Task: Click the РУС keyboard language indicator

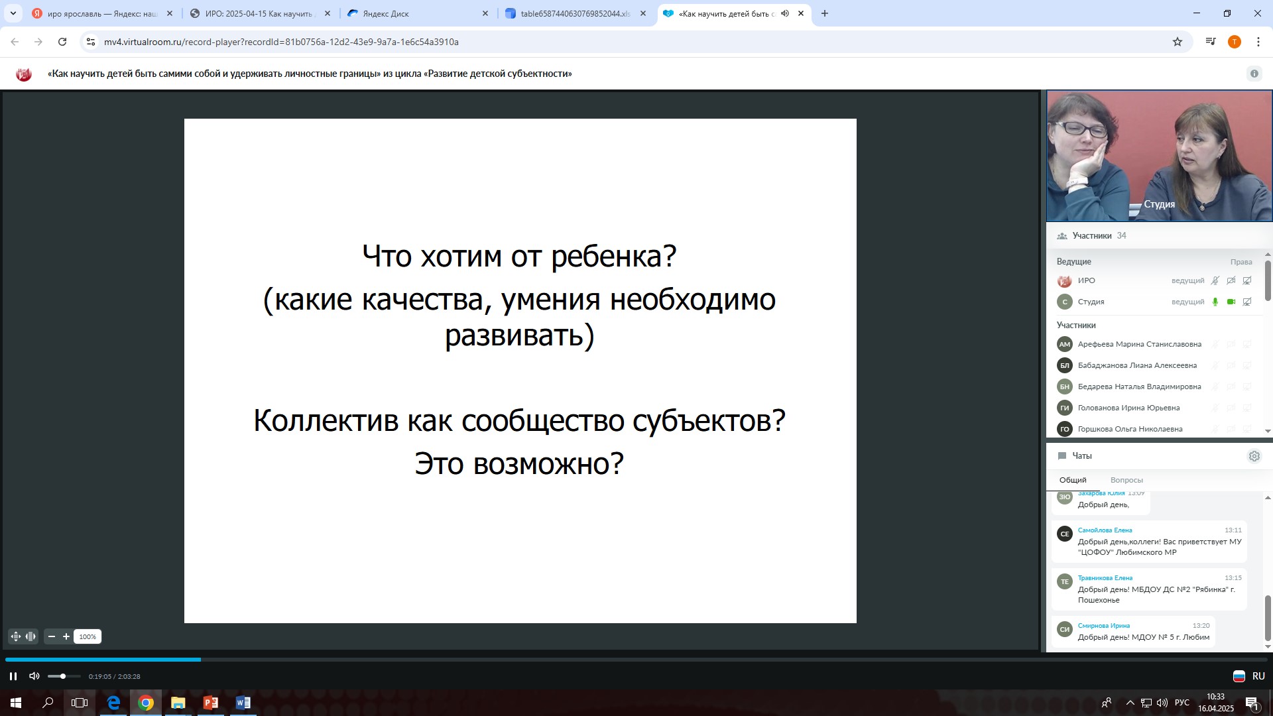Action: coord(1182,703)
